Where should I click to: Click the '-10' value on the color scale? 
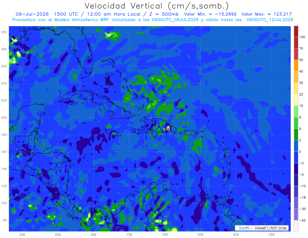pos(302,186)
